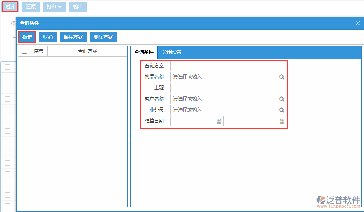
Task: Open the 打印 dropdown menu
Action: pyautogui.click(x=54, y=6)
